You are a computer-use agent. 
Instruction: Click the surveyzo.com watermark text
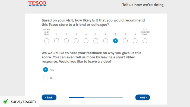coord(23,101)
